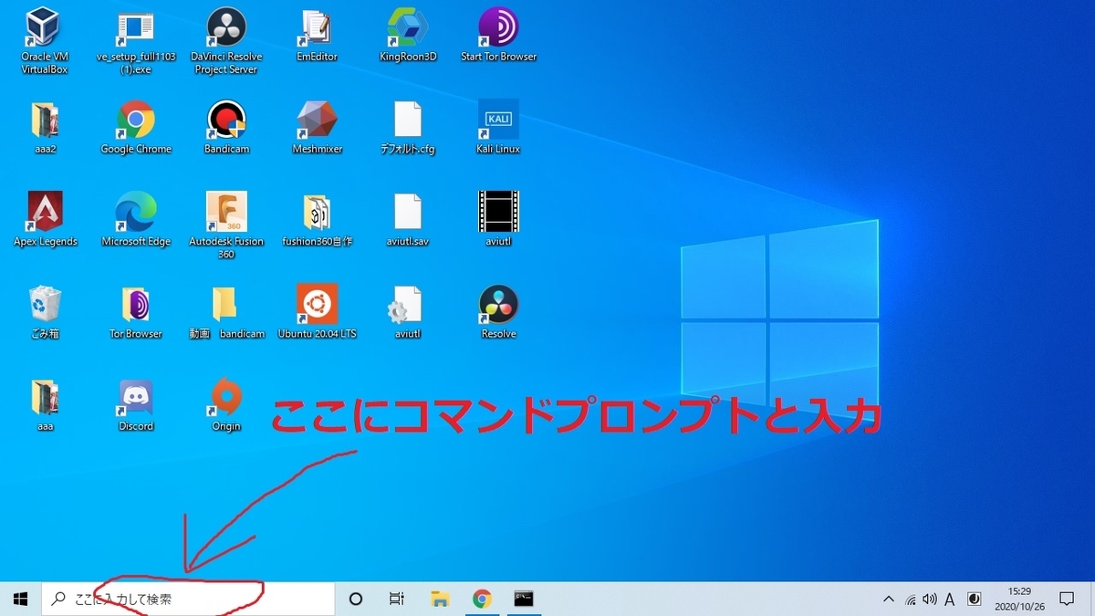This screenshot has height=616, width=1095.
Task: Open Command Prompt taskbar icon
Action: tap(524, 599)
